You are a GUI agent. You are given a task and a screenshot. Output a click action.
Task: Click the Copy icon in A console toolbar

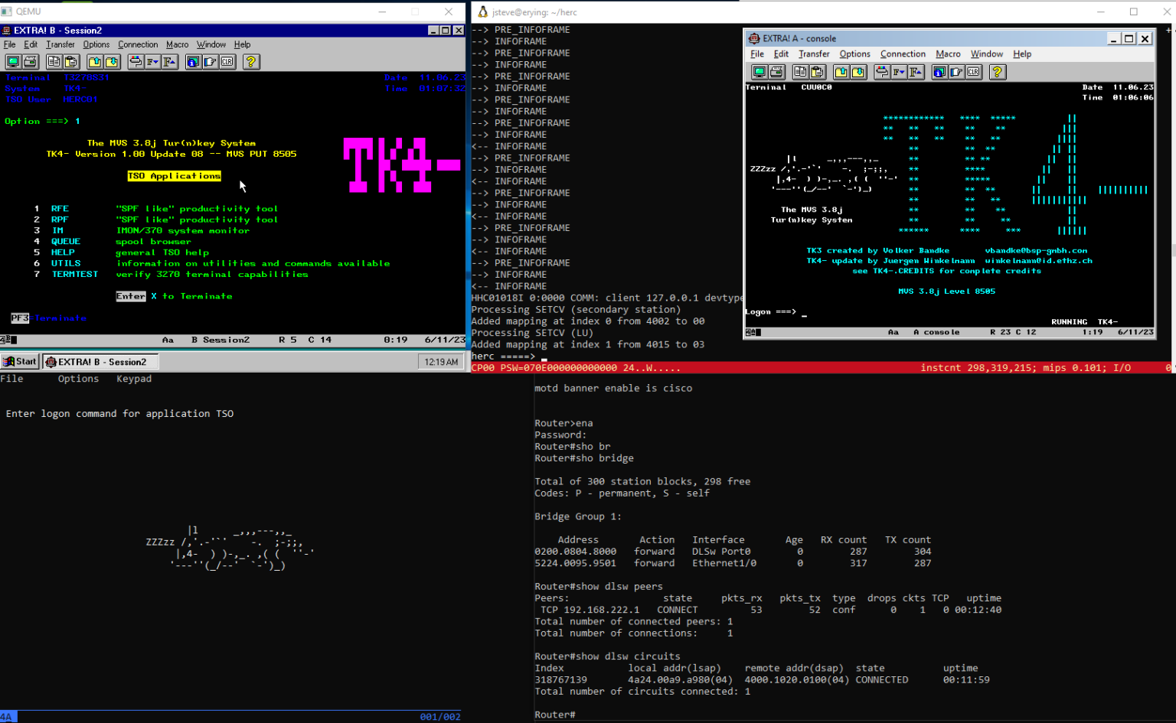click(800, 73)
